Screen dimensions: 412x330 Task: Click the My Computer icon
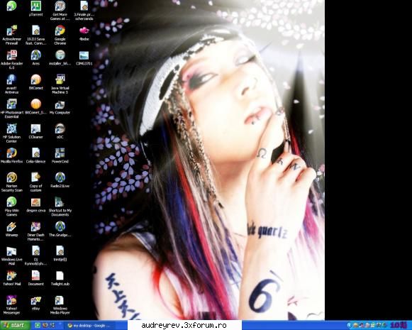point(60,106)
